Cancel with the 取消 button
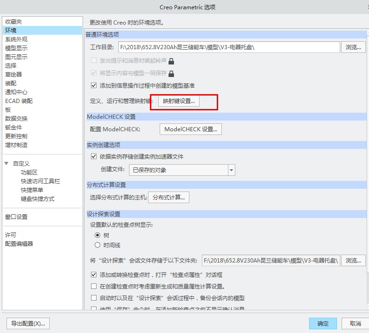Image resolution: width=369 pixels, height=333 pixels. [x=356, y=324]
